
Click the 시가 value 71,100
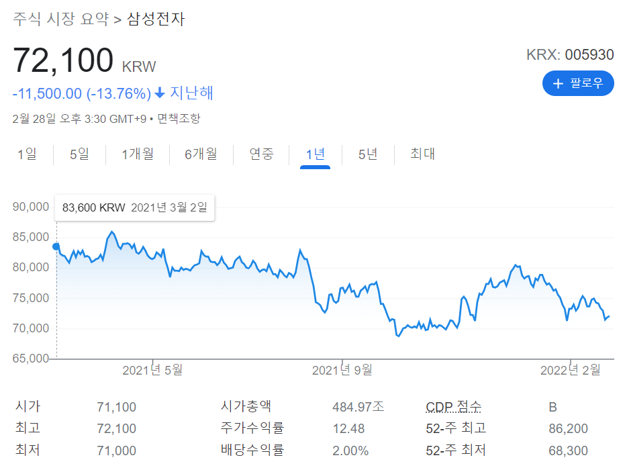coord(116,407)
